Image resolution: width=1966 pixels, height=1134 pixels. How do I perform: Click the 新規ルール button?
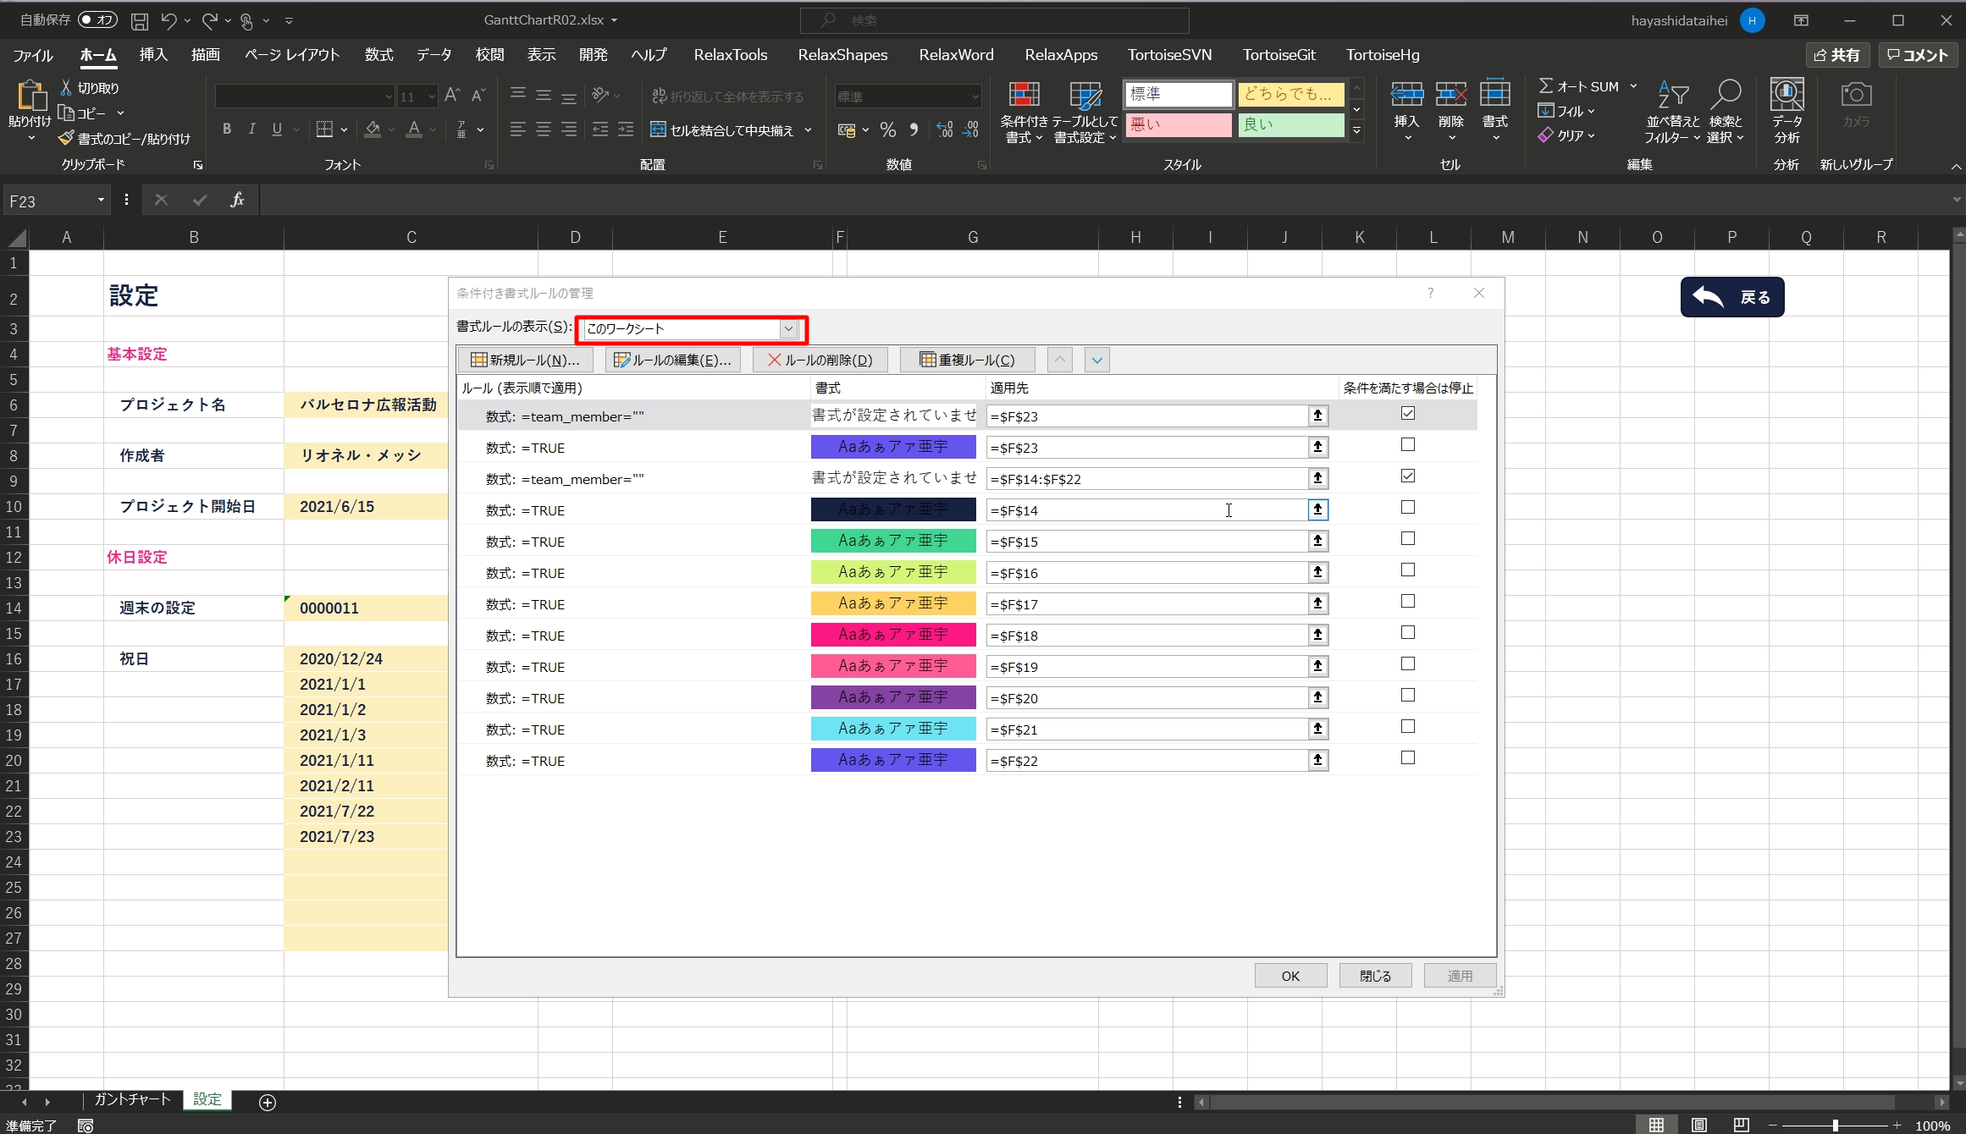pos(525,360)
